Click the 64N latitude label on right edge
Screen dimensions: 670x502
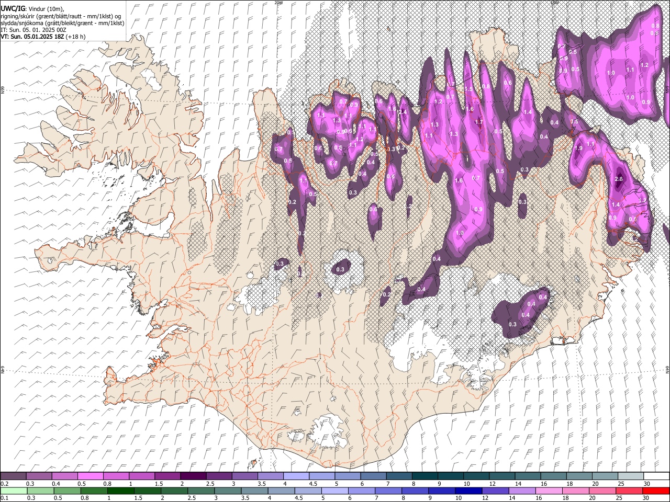coord(667,369)
